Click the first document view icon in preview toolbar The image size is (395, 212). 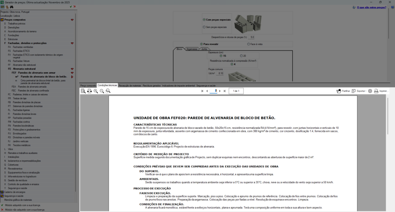(83, 91)
